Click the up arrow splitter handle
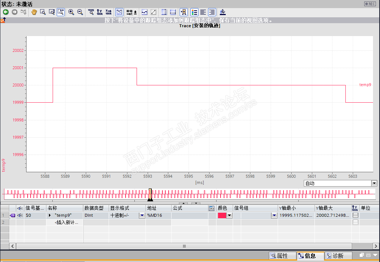Image resolution: width=380 pixels, height=262 pixels. (x=183, y=203)
